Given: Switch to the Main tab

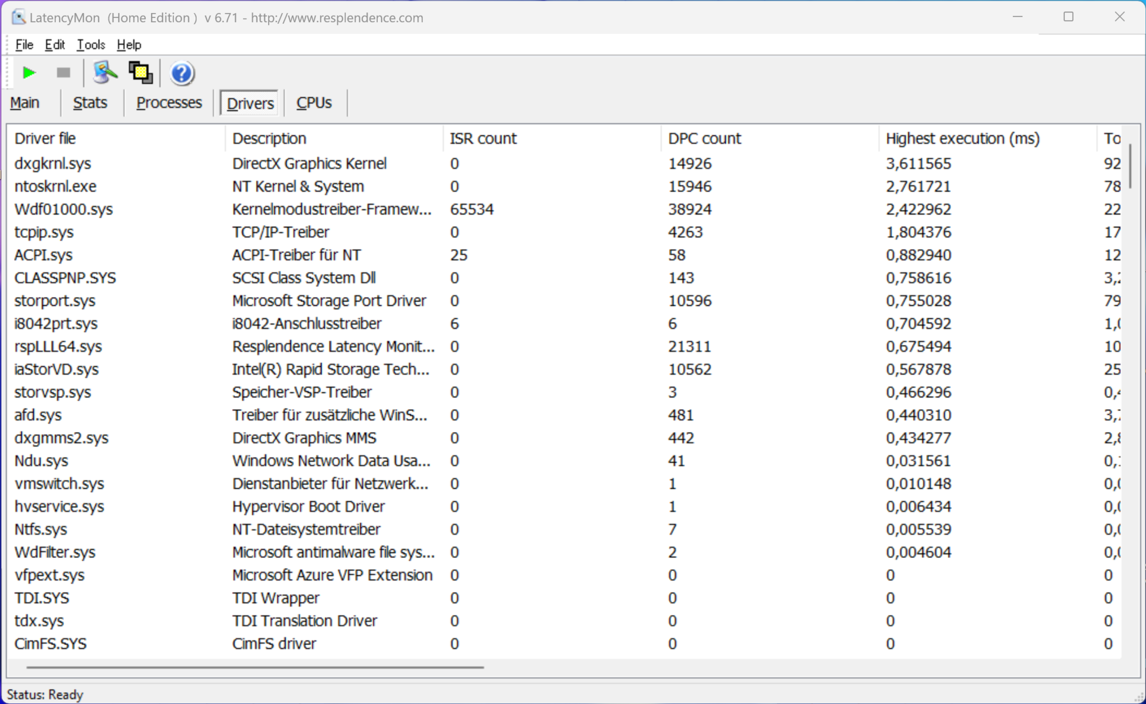Looking at the screenshot, I should [x=24, y=103].
